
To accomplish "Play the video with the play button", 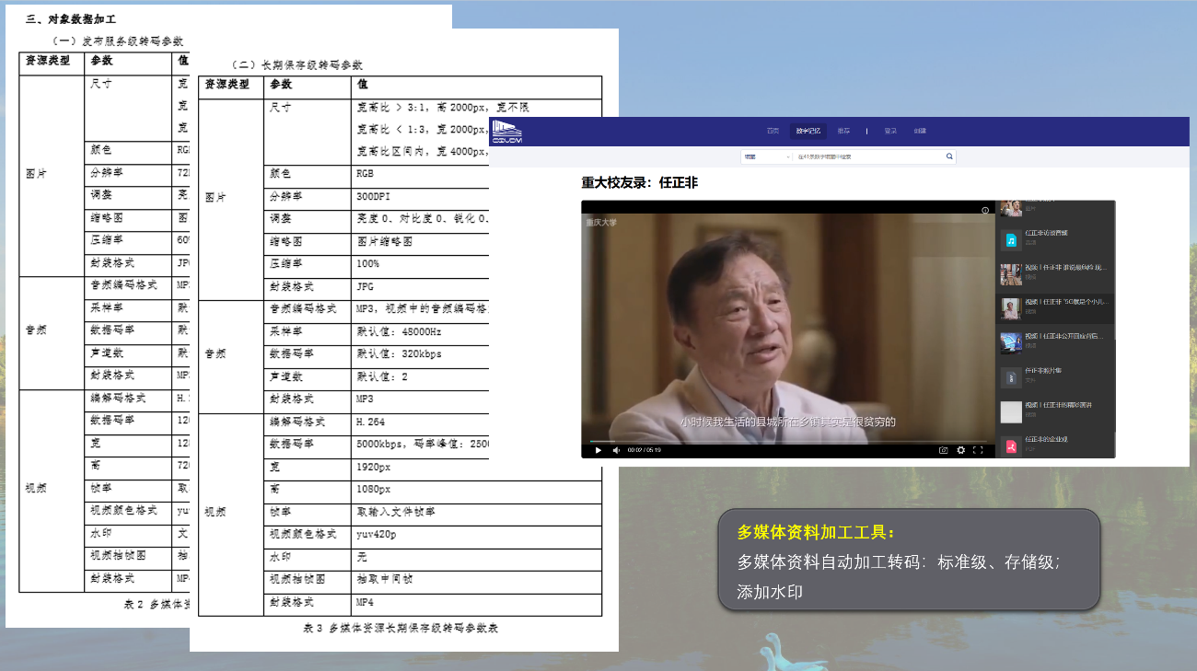I will pyautogui.click(x=598, y=450).
